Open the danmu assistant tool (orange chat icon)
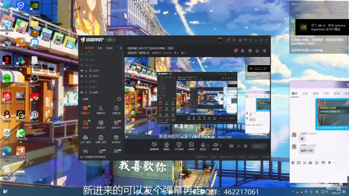The height and width of the screenshot is (196, 349). click(86, 110)
